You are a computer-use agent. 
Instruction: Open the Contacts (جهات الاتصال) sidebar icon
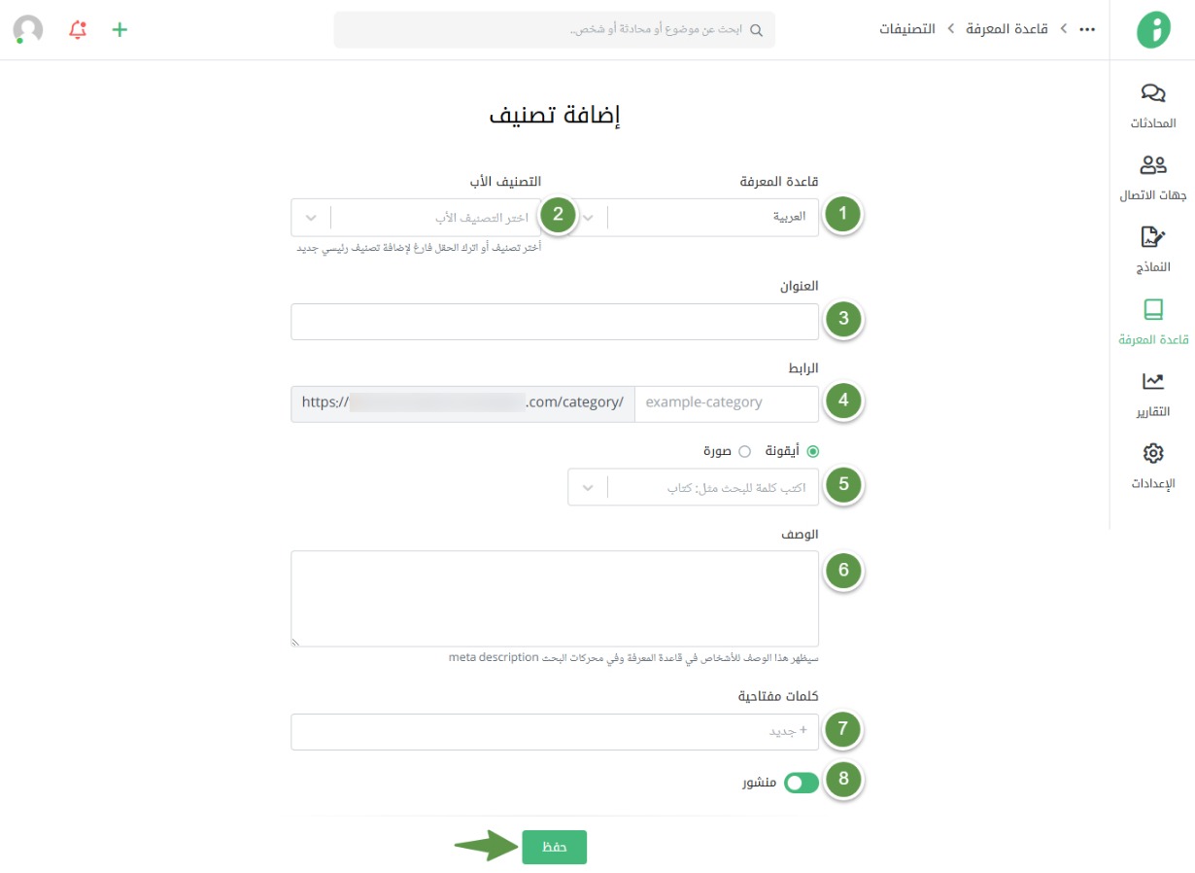1152,166
